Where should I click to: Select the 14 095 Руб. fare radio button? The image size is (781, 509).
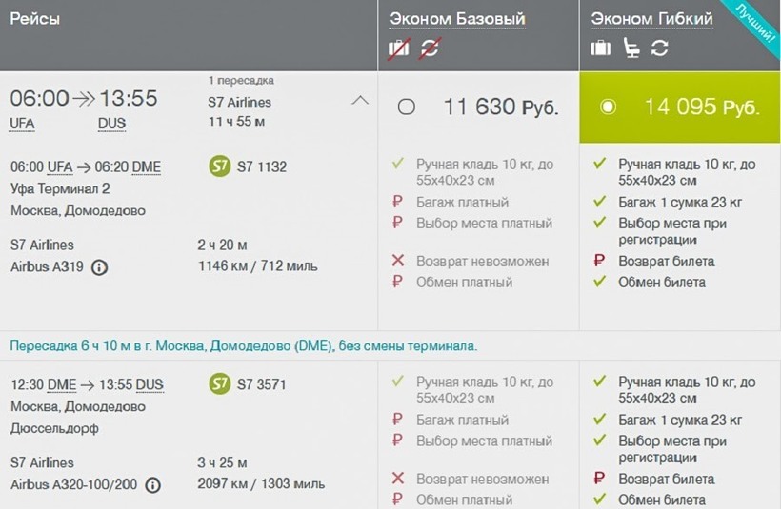coord(609,107)
